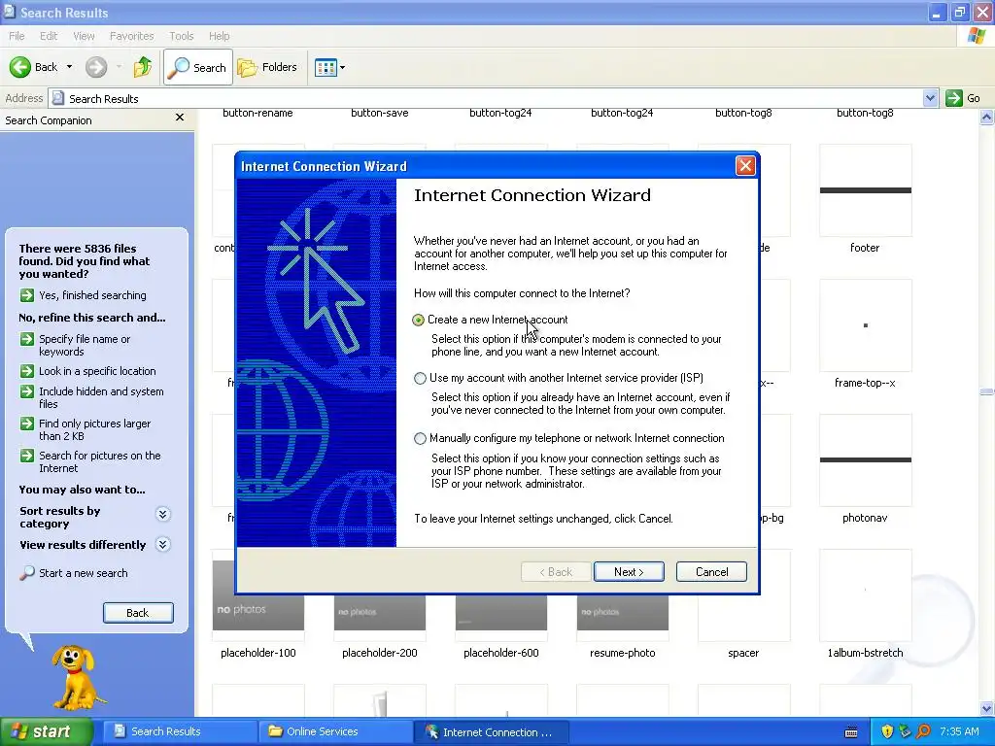Screen dimensions: 995x746
Task: Open the View menu
Action: coord(84,36)
